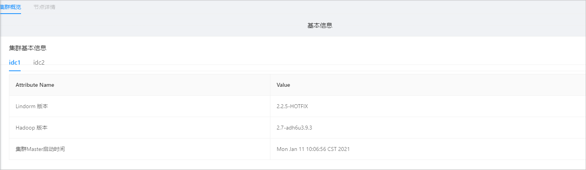Open the 节点详情 tab

coord(44,7)
